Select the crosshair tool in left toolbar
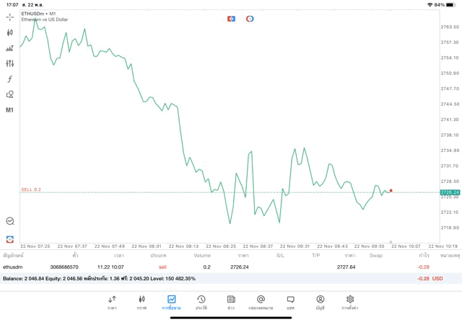Viewport: 462px width, 322px height. click(10, 17)
